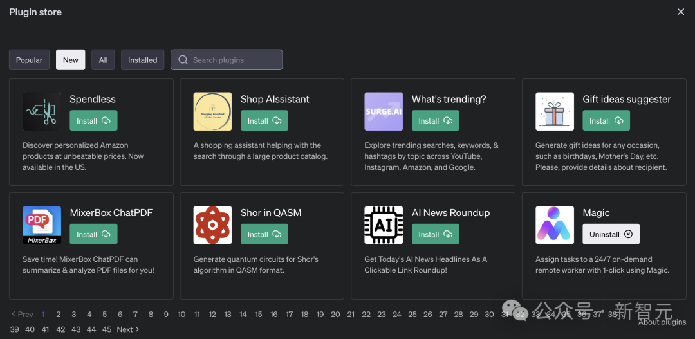The image size is (695, 339).
Task: Click the MixerBox ChatPDF logo
Action: [42, 225]
